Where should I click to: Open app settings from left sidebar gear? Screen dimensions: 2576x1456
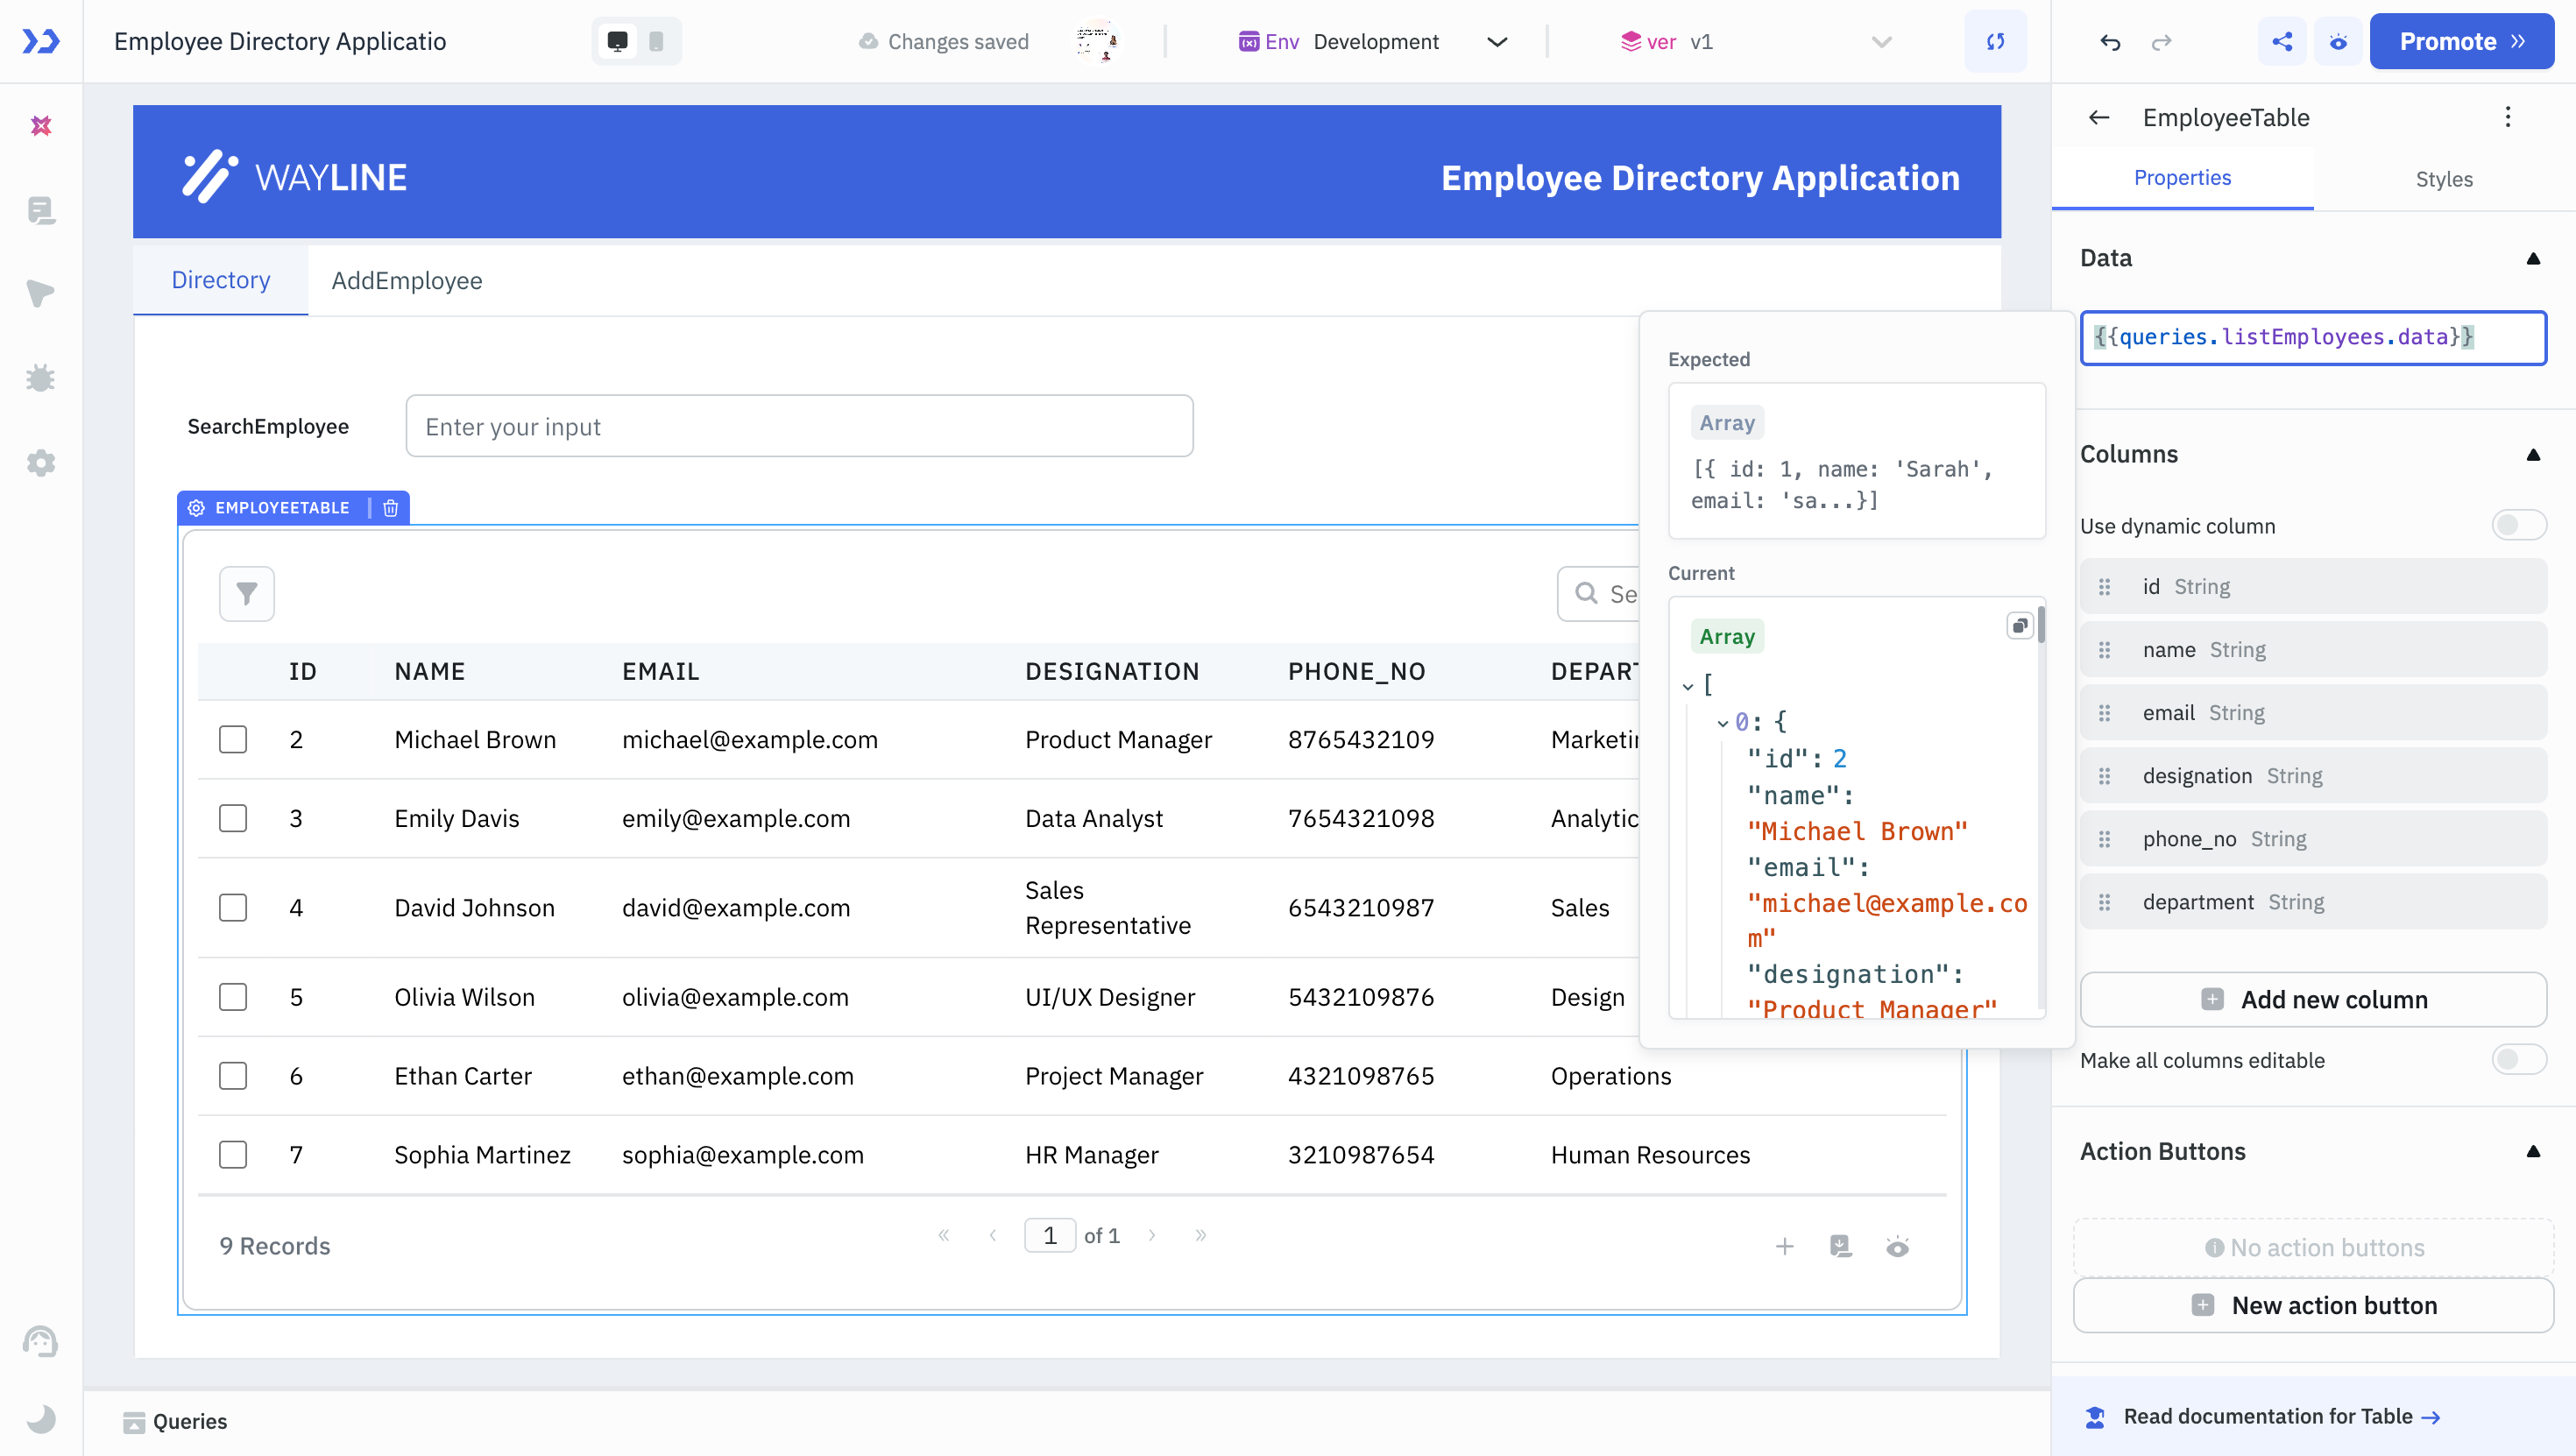pos(41,462)
